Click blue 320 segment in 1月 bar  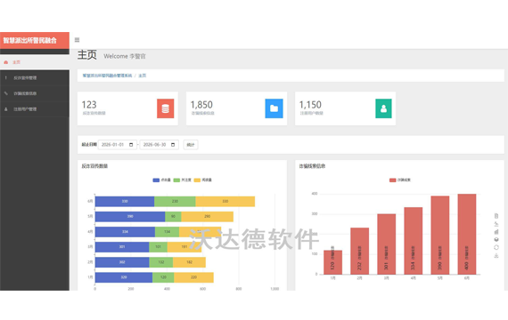point(124,277)
